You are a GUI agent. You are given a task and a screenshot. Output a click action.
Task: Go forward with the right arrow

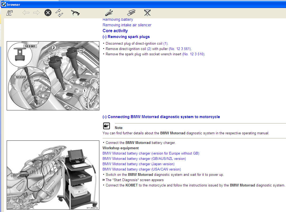(37, 13)
